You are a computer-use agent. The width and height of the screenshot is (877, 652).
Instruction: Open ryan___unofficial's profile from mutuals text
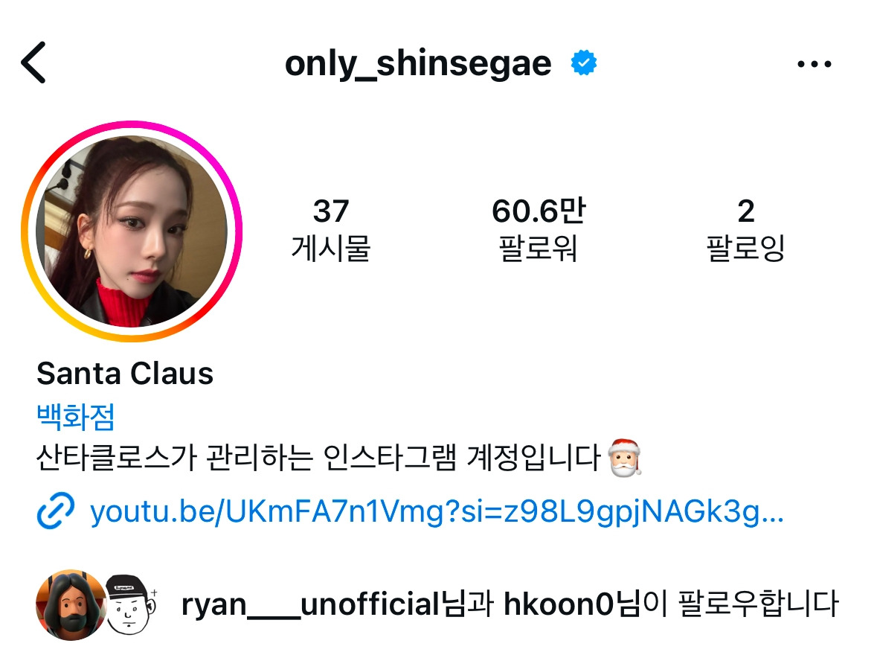(310, 605)
